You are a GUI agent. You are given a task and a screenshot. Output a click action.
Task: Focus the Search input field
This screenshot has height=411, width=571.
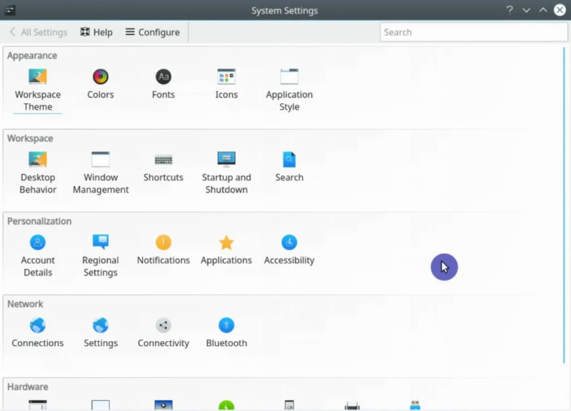pyautogui.click(x=473, y=32)
